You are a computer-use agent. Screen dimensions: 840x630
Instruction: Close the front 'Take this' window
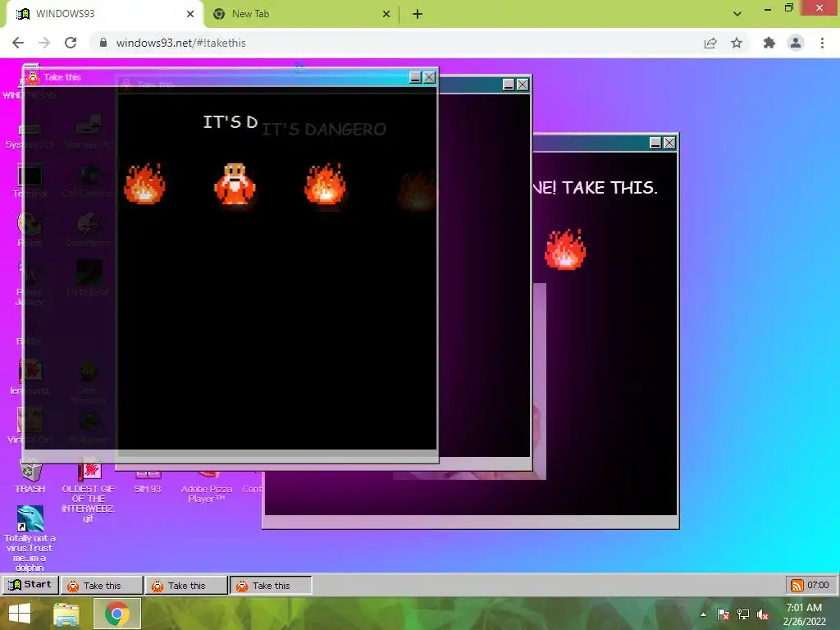click(x=429, y=78)
